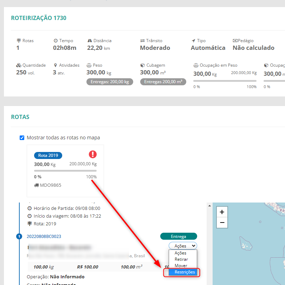Click the Ocupação em Peso scale icon
This screenshot has height=285, width=285.
coord(196,65)
